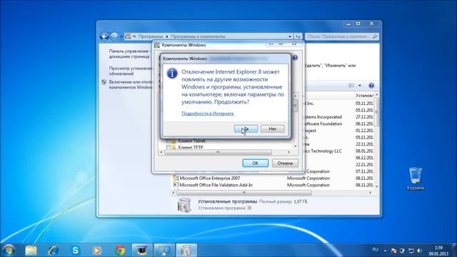This screenshot has width=457, height=257.
Task: Click the Microsoft Office Enterprise 2007 icon
Action: point(176,178)
